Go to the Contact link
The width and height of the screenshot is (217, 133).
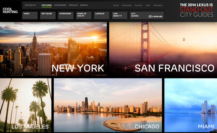click(x=138, y=5)
